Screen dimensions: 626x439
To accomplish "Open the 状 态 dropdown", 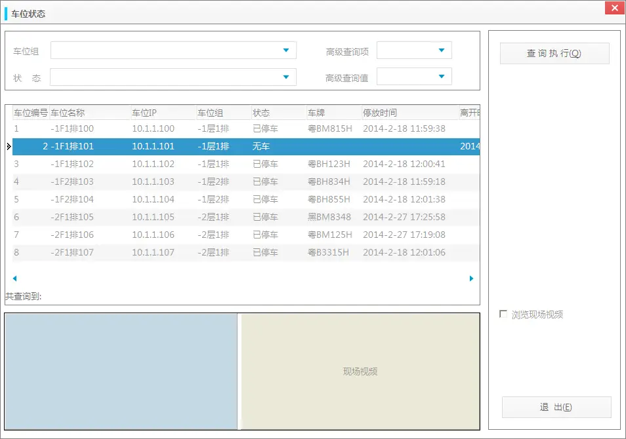I will pos(285,77).
